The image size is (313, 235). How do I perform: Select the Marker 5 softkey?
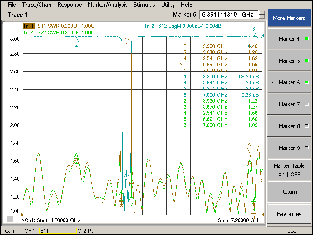pos(289,60)
